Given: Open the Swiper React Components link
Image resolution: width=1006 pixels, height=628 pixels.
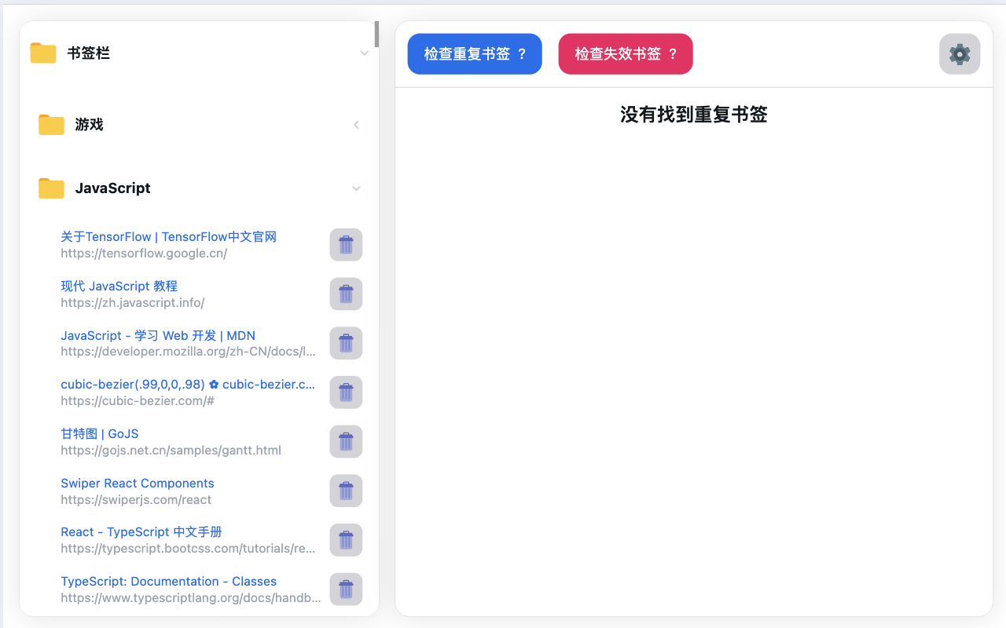Looking at the screenshot, I should coord(137,483).
